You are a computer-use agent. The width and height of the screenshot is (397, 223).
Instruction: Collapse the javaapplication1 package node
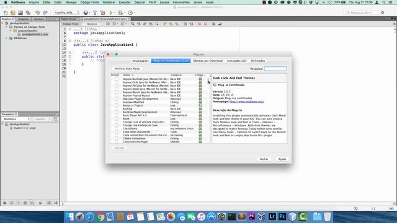tap(11, 30)
